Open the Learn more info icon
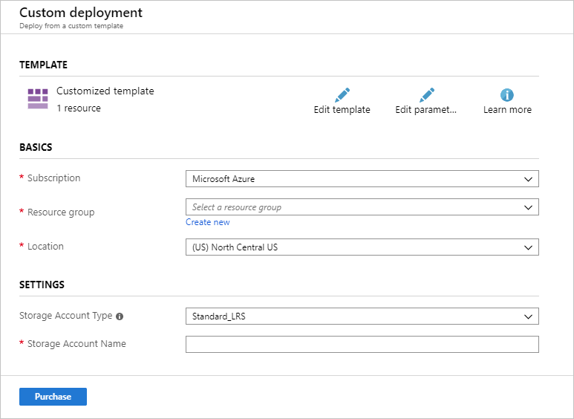574x419 pixels. [x=507, y=95]
